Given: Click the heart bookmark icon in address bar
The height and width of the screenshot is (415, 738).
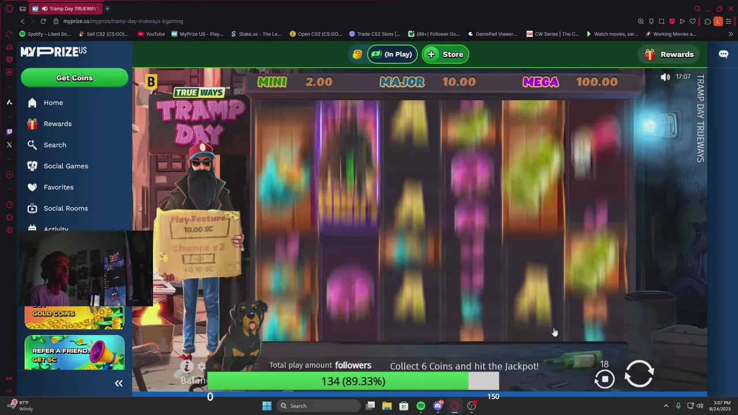Looking at the screenshot, I should click(692, 21).
